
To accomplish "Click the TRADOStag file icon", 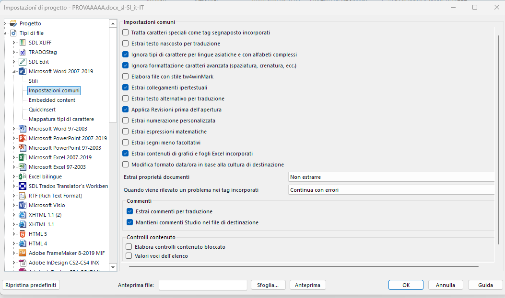I will (x=23, y=52).
